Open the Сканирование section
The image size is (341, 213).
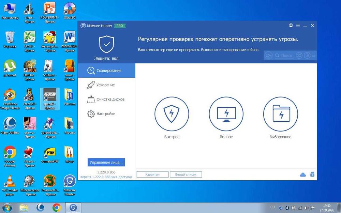pyautogui.click(x=106, y=71)
